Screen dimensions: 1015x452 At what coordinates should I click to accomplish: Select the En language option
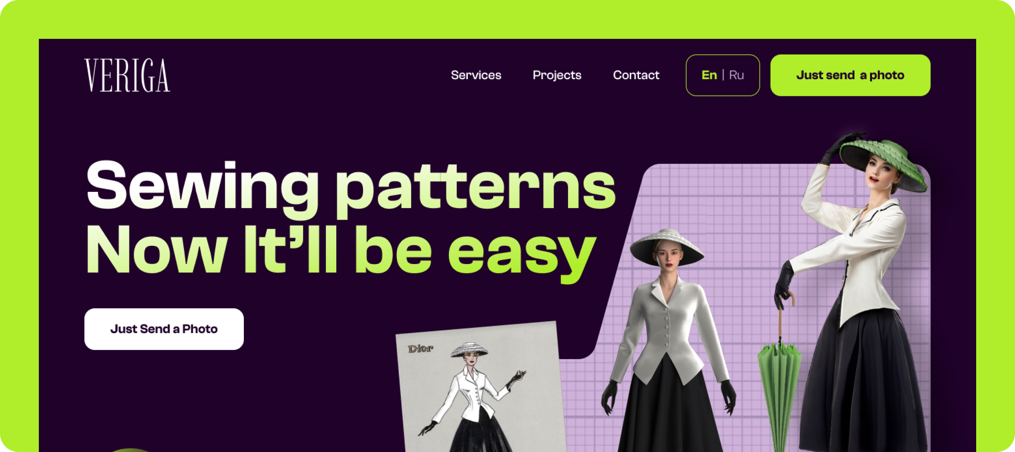[x=709, y=75]
